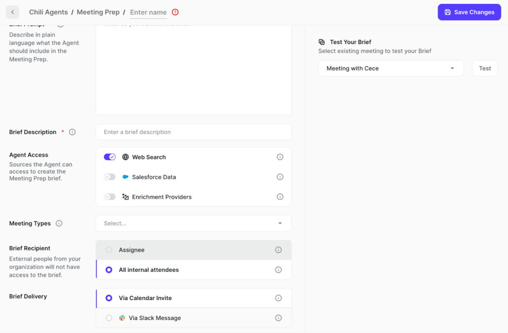Click the Enrichment Providers info icon
508x333 pixels.
tap(280, 197)
